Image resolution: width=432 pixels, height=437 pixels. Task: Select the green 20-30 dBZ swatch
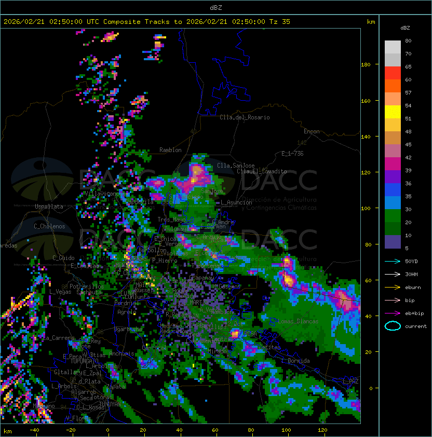393,216
